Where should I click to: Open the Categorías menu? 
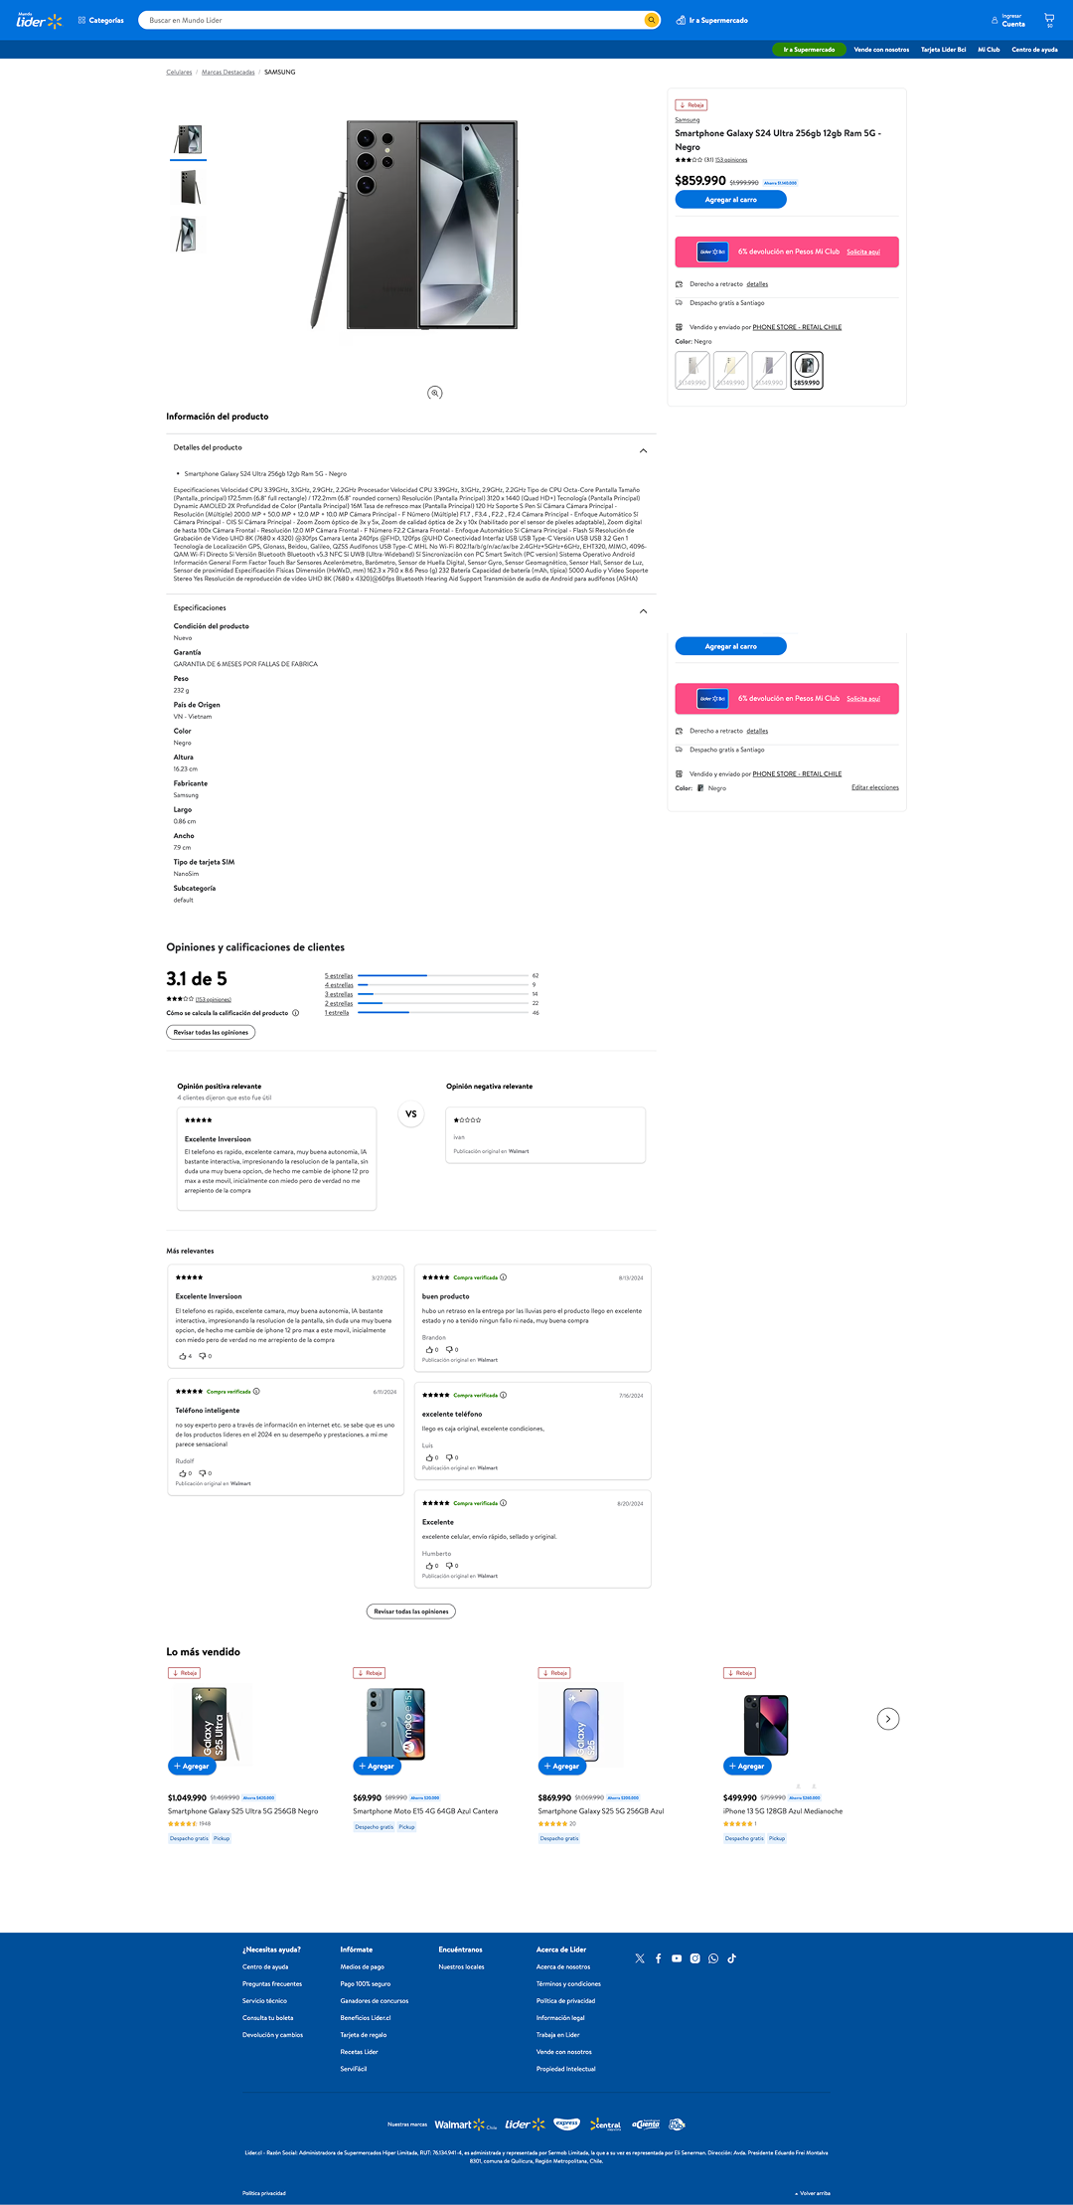pyautogui.click(x=101, y=20)
